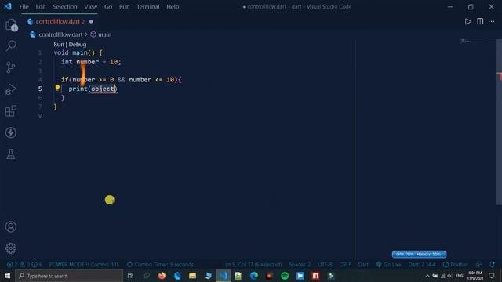Click the Run CodeLens above main
Image resolution: width=502 pixels, height=282 pixels.
(x=59, y=45)
